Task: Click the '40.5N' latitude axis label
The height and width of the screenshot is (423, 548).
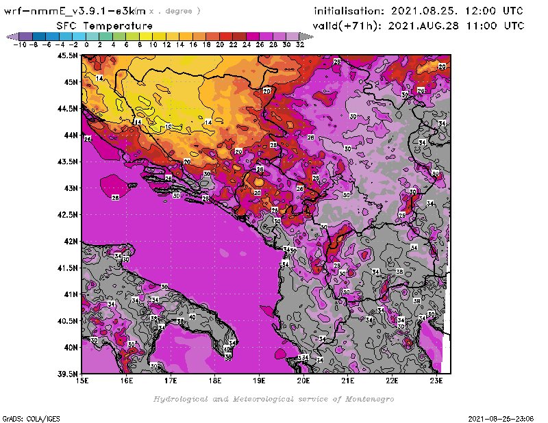Action: (67, 320)
